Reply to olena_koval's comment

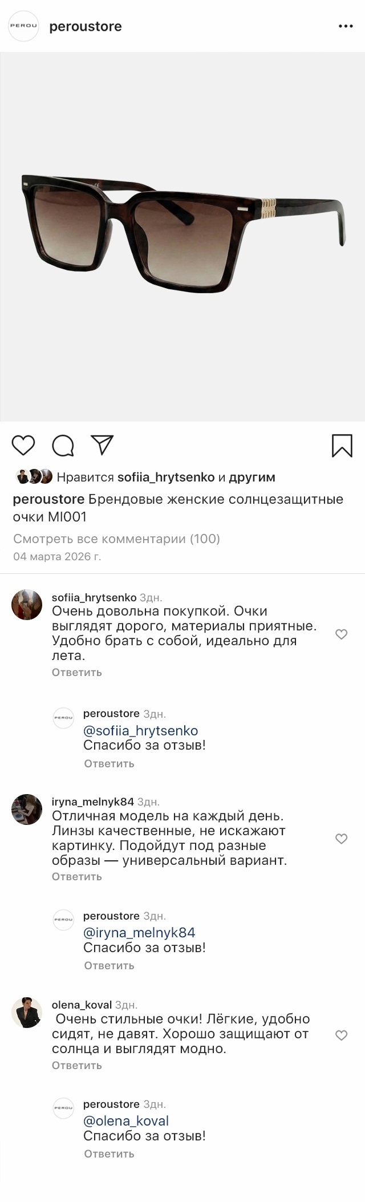tap(76, 1065)
